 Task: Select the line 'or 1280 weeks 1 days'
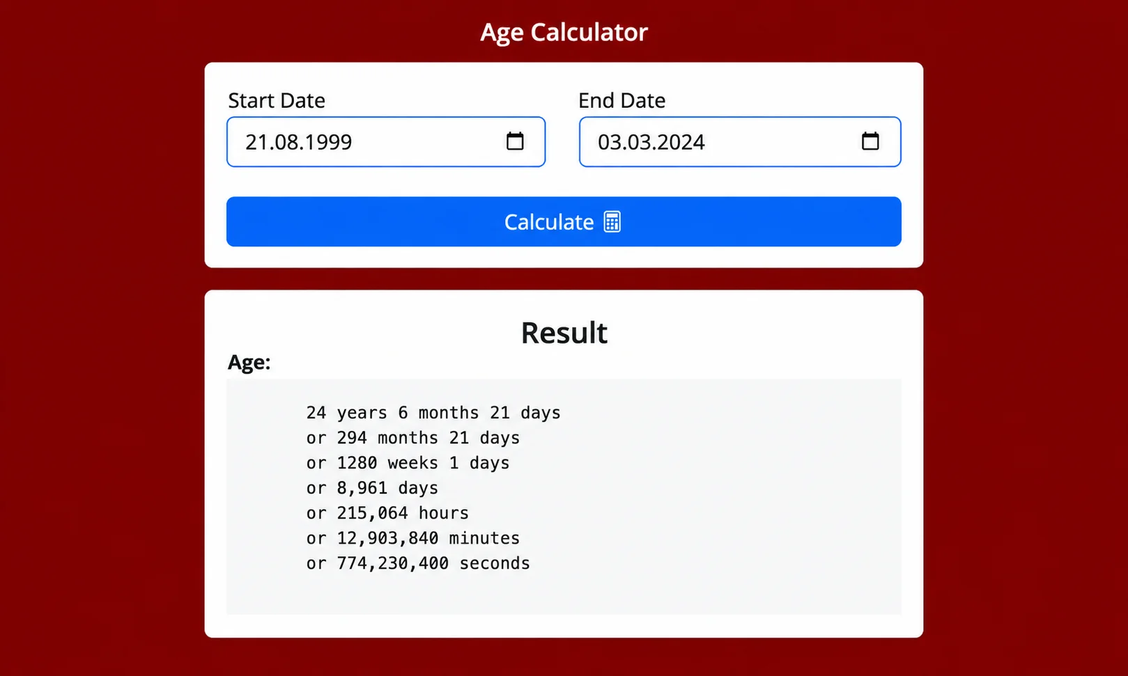408,463
